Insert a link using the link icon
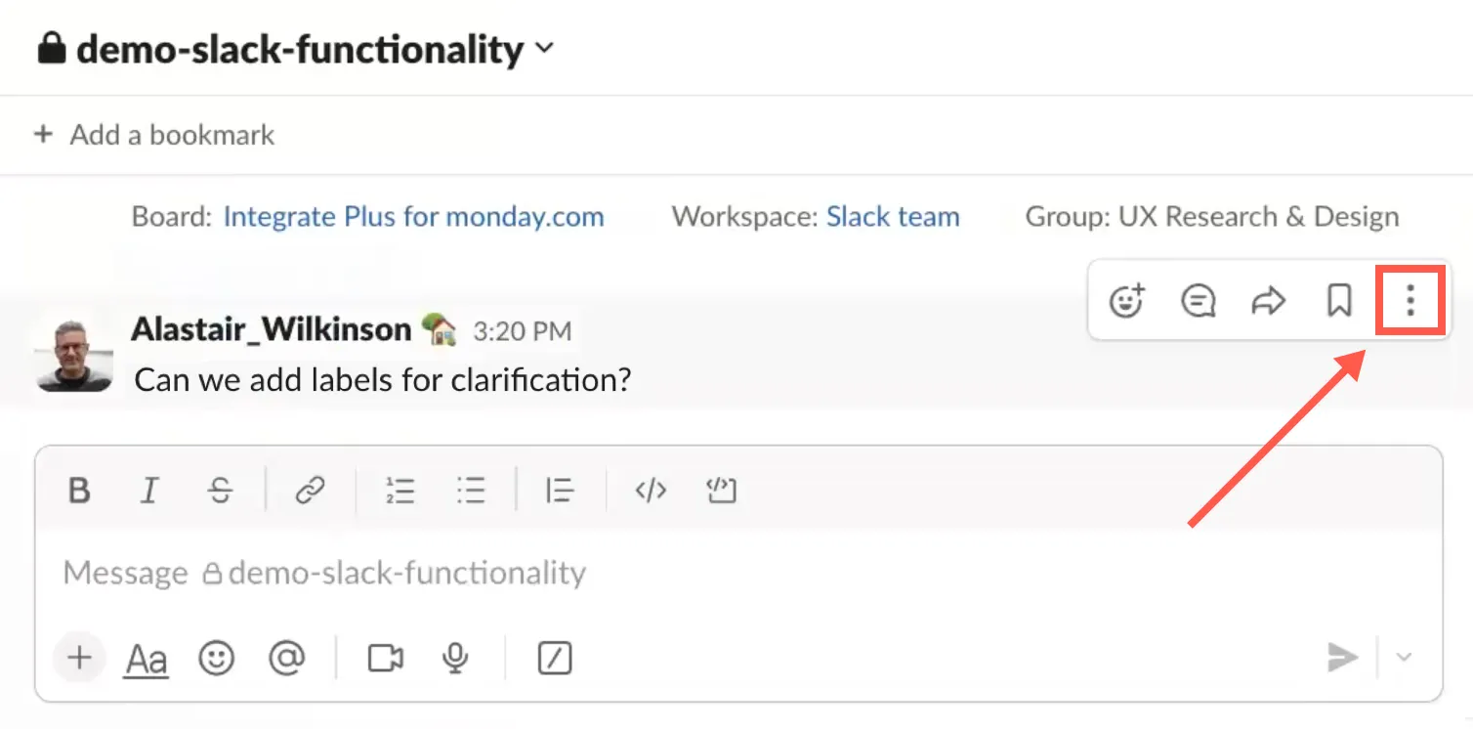Viewport: 1473px width, 729px height. tap(310, 490)
